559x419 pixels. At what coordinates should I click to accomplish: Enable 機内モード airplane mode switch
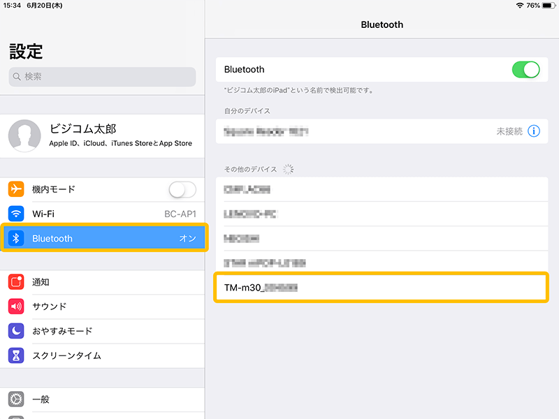pyautogui.click(x=182, y=189)
